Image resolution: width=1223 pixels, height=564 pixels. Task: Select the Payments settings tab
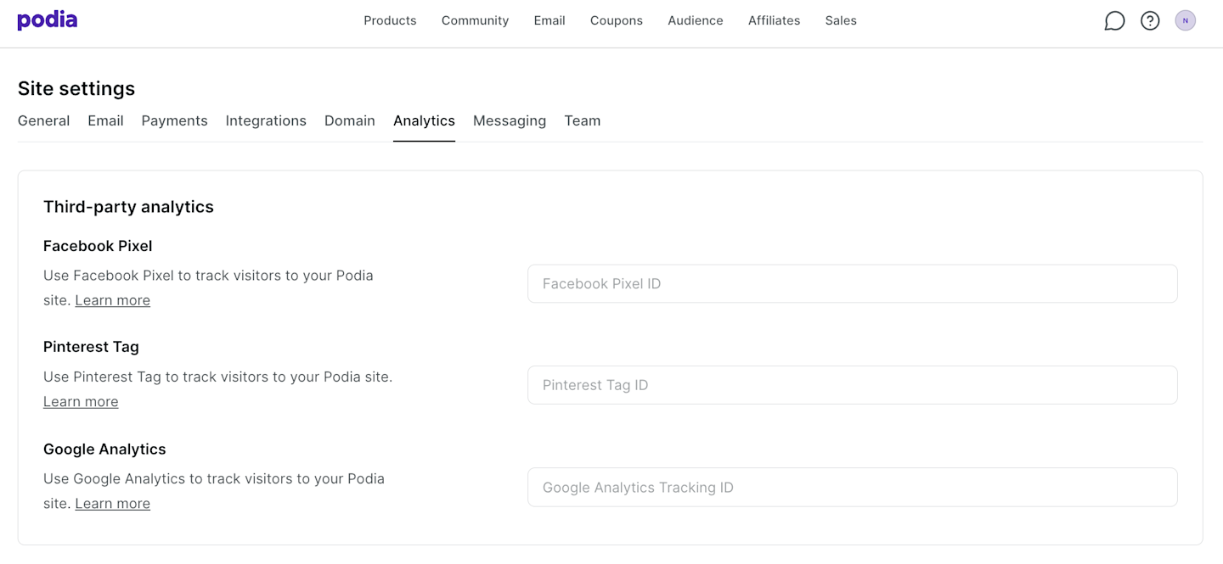click(174, 120)
